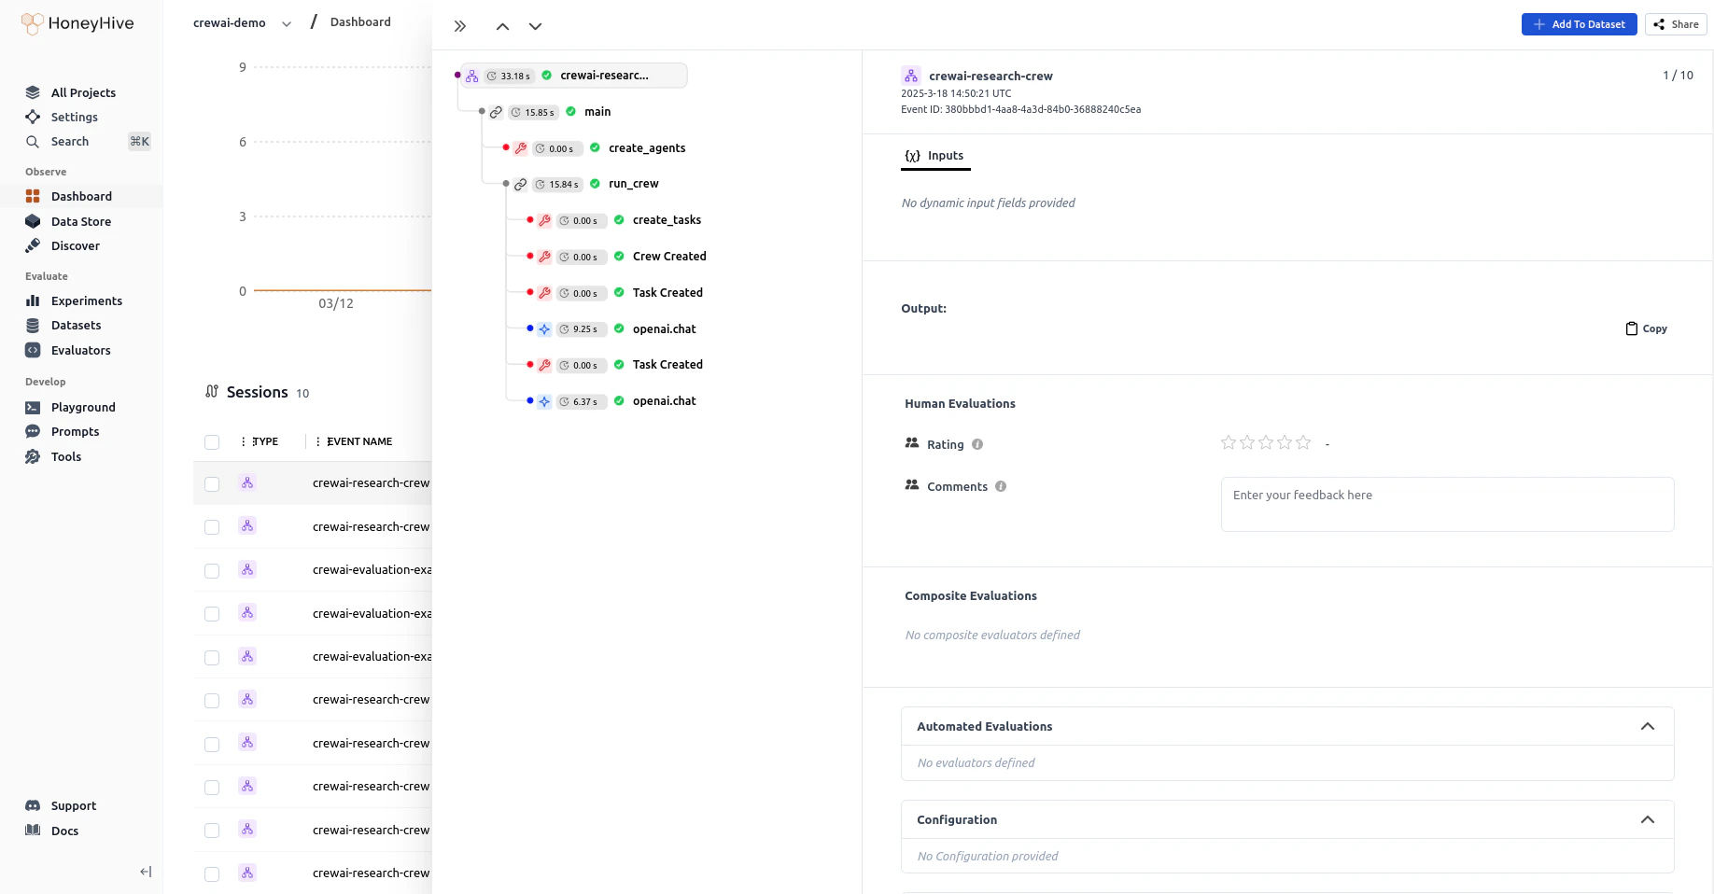The width and height of the screenshot is (1714, 894).
Task: Click the second Task Created wrench icon
Action: click(545, 365)
